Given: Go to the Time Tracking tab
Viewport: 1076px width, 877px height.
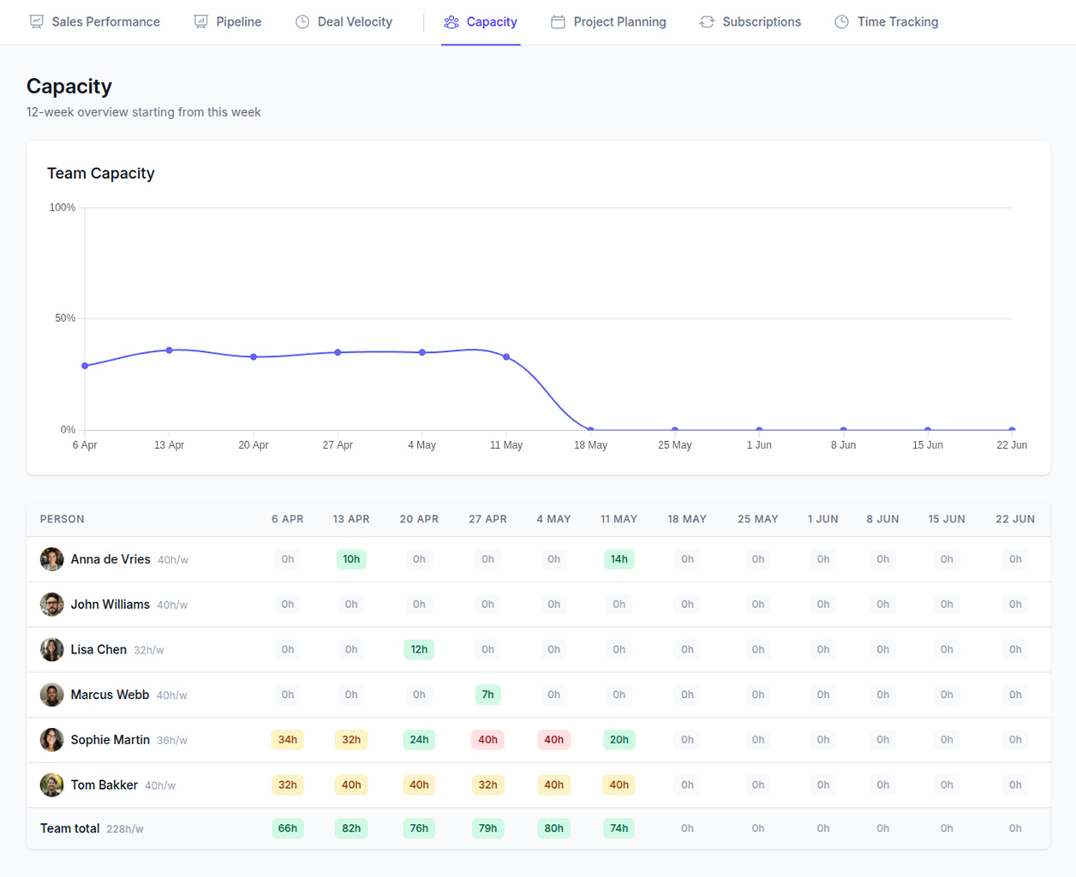Looking at the screenshot, I should pyautogui.click(x=897, y=22).
